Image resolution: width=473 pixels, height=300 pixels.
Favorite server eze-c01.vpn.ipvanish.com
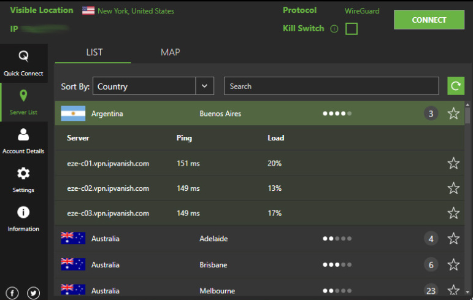(453, 163)
